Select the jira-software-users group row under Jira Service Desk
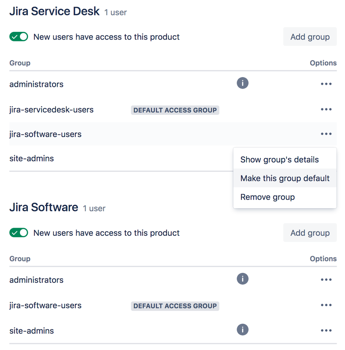Image resolution: width=345 pixels, height=350 pixels. click(45, 133)
